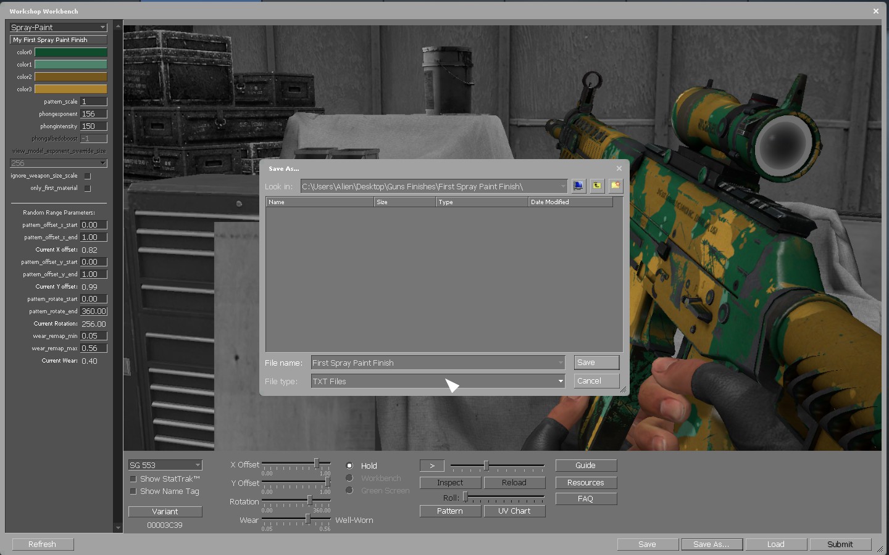Screen dimensions: 889x555
Task: Open the SG 553 weapon dropdown
Action: 165,465
